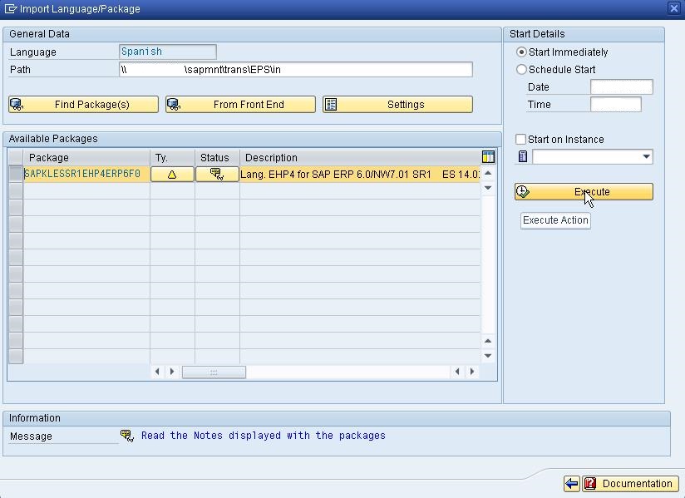This screenshot has height=498, width=685.
Task: Open the Documentation help button
Action: [630, 483]
